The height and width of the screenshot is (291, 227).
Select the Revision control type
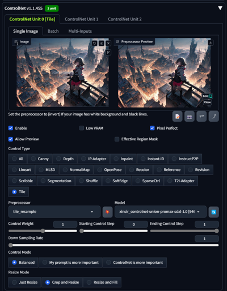point(199,170)
